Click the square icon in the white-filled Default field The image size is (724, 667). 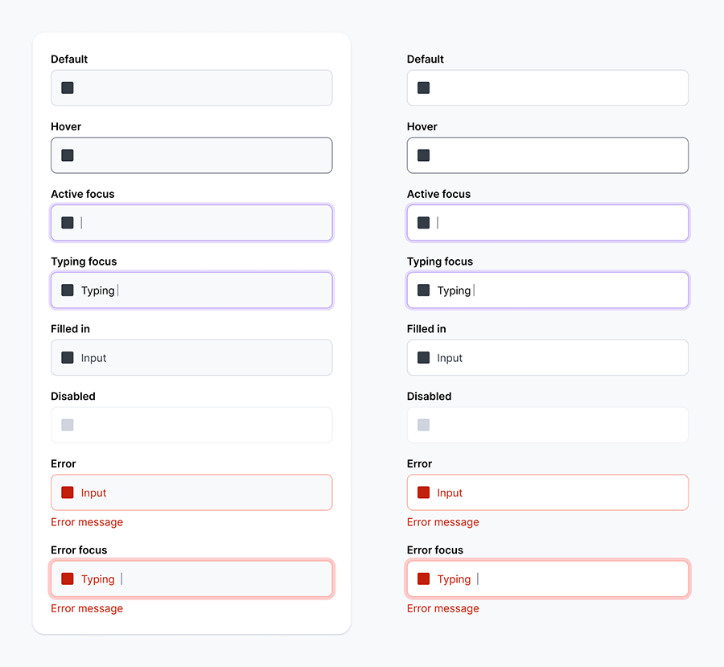tap(424, 88)
